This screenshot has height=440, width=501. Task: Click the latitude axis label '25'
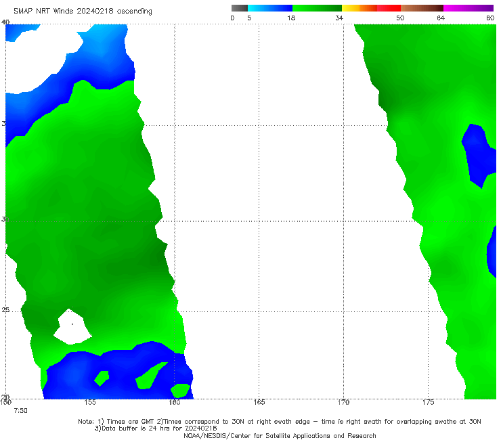coord(5,310)
